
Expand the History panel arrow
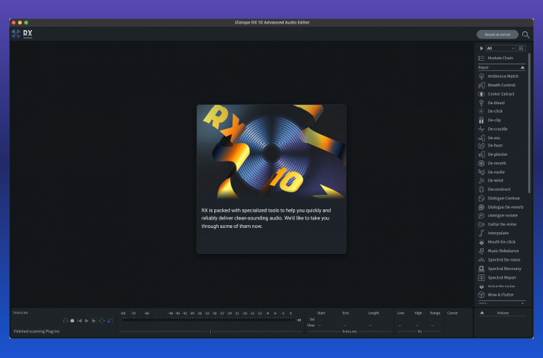click(x=482, y=313)
